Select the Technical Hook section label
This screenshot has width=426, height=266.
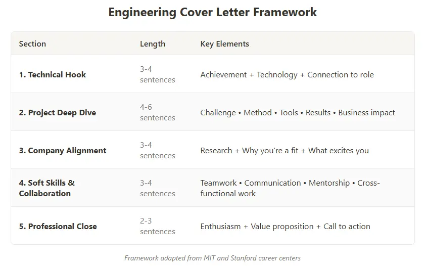[53, 75]
